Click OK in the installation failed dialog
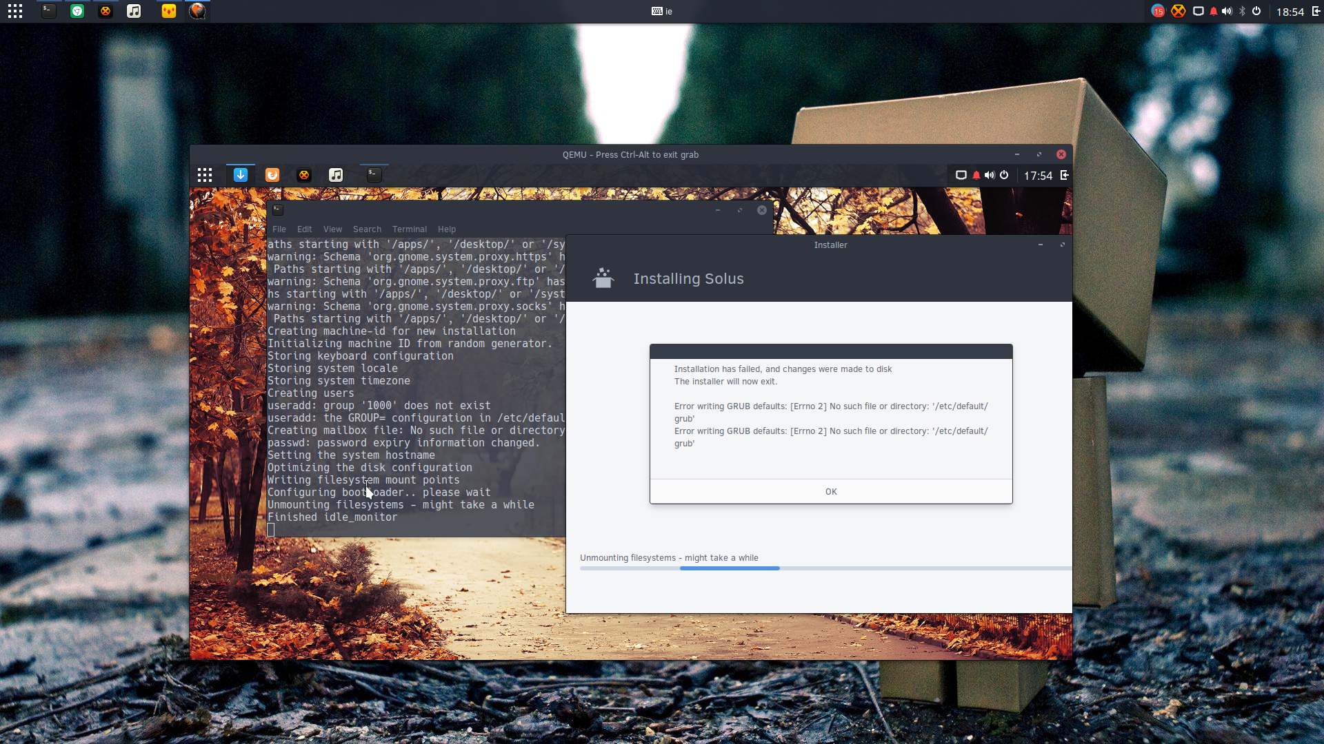Viewport: 1324px width, 744px height. point(831,492)
